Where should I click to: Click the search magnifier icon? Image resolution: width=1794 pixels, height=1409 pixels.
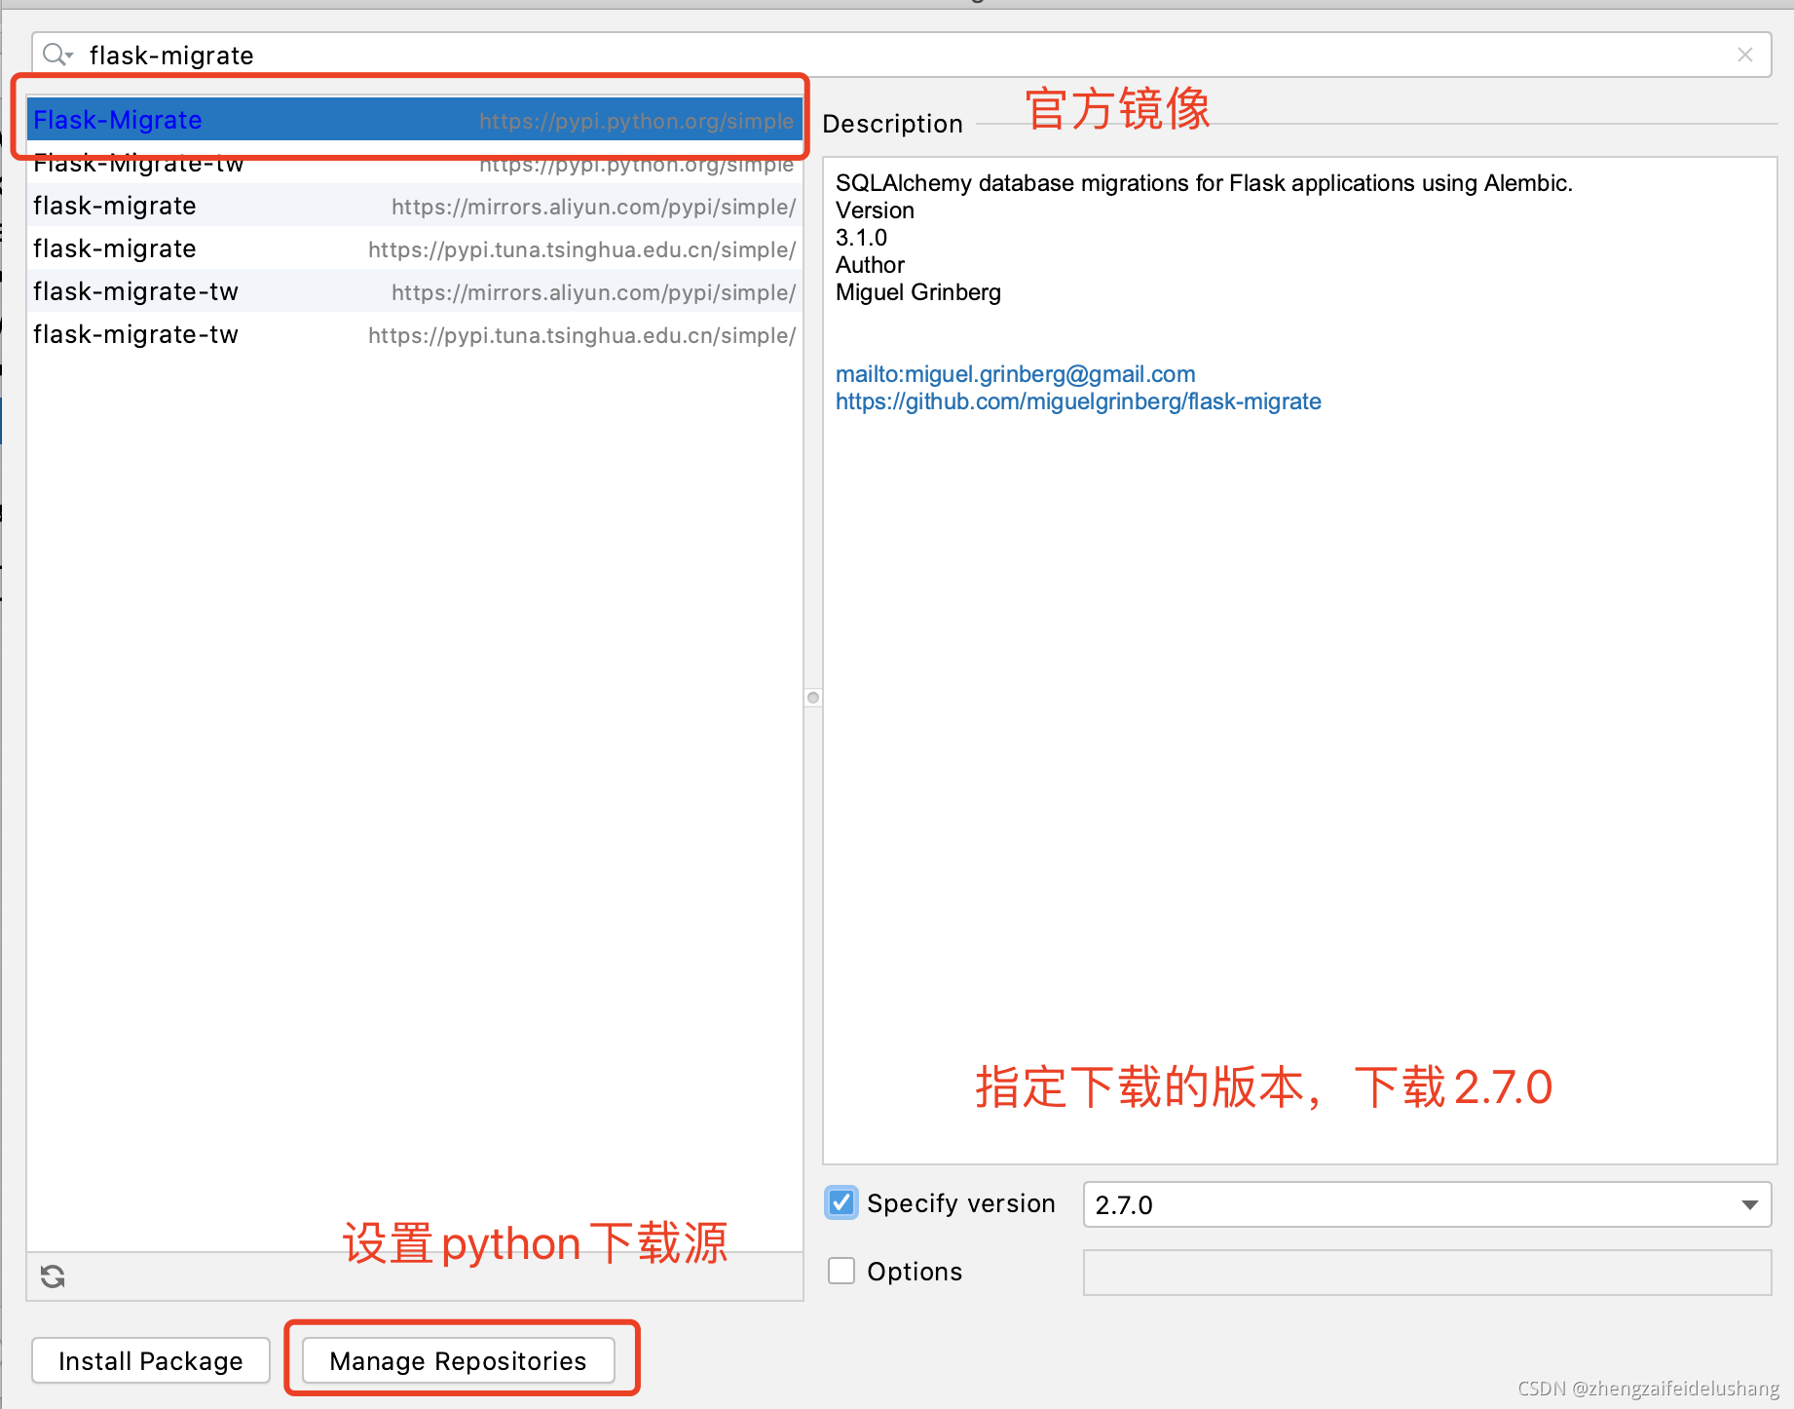(x=57, y=55)
